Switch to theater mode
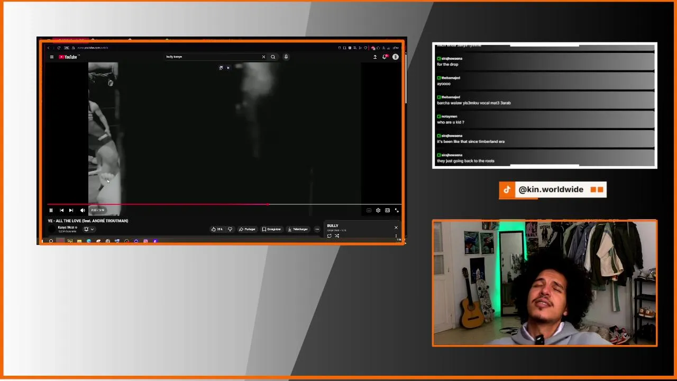The image size is (677, 381). click(x=387, y=210)
